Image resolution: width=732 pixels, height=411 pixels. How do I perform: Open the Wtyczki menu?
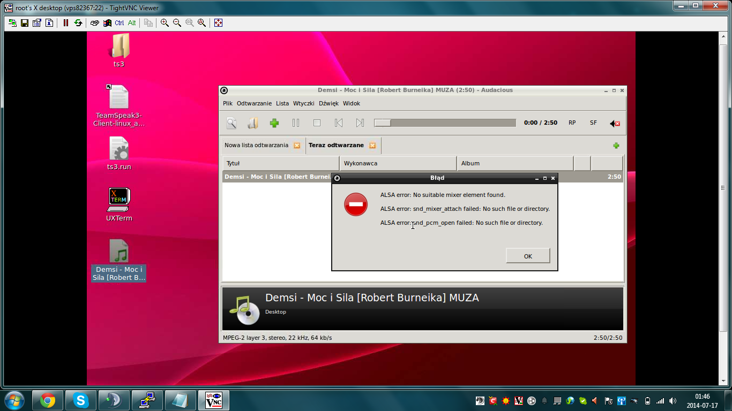(304, 103)
